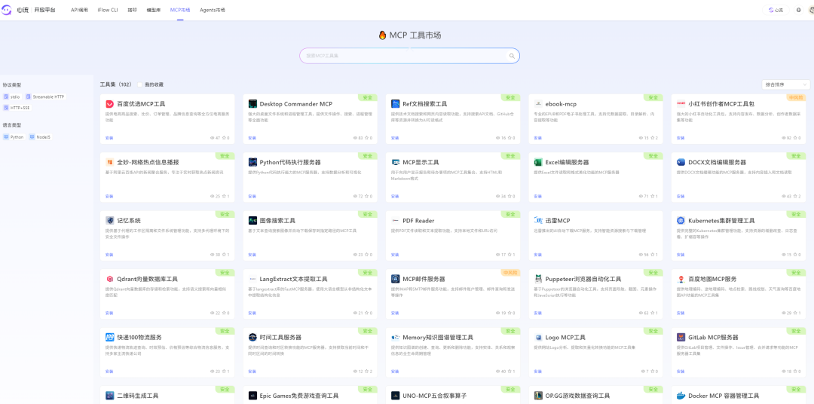814x404 pixels.
Task: Click the Desktop Commander MCP card icon
Action: [x=252, y=104]
